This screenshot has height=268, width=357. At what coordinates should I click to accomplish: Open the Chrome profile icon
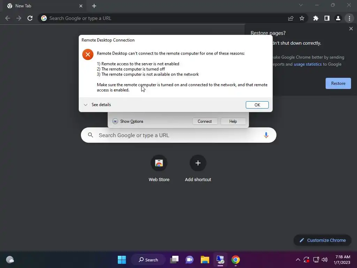(338, 18)
